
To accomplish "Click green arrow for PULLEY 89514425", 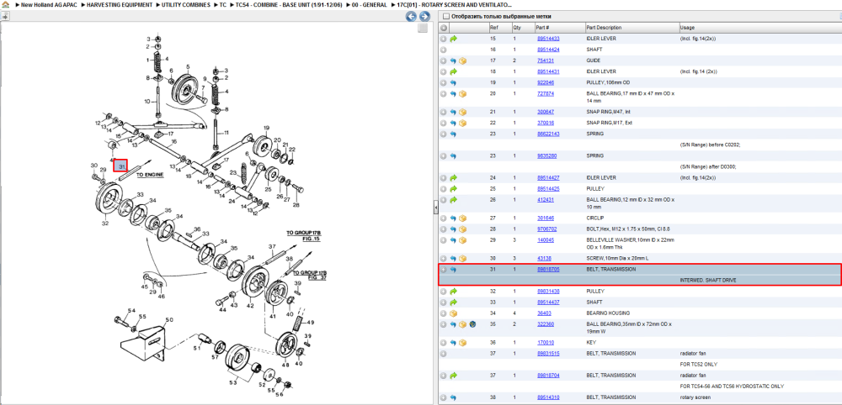I will (x=453, y=188).
